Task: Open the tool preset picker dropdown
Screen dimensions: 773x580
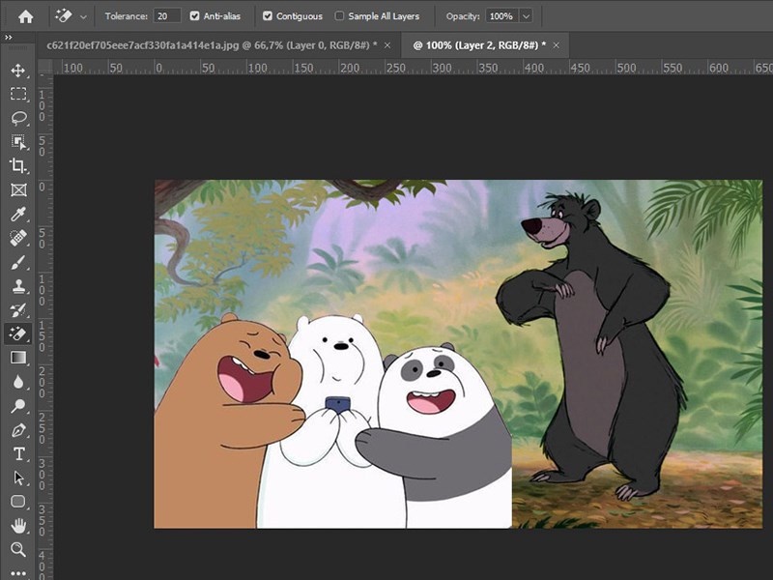Action: 84,16
